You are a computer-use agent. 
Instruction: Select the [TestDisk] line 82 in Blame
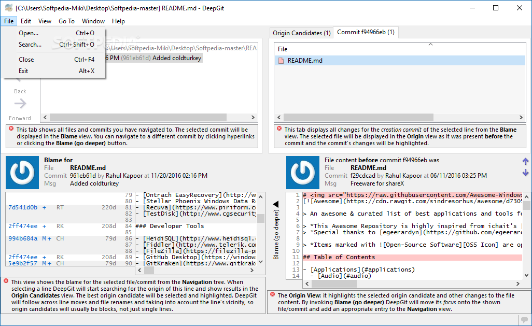click(196, 214)
